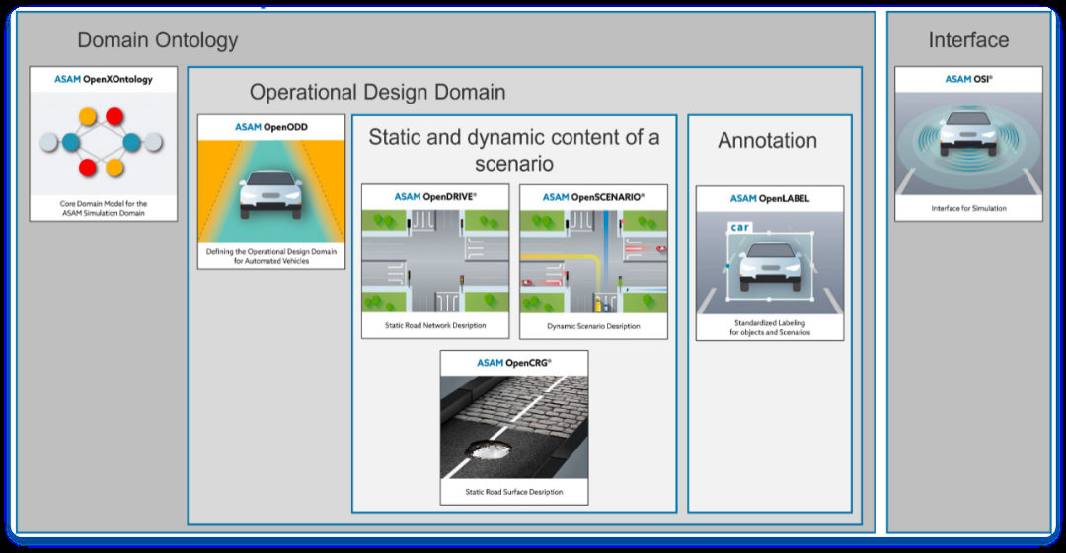Screen dimensions: 1066x553
Task: Click 'Static Road Network Desription' caption
Action: (x=435, y=326)
